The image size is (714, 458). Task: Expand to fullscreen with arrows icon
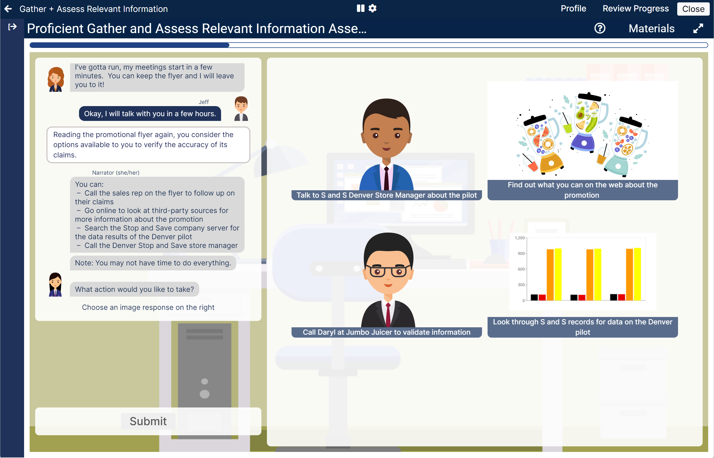(698, 29)
